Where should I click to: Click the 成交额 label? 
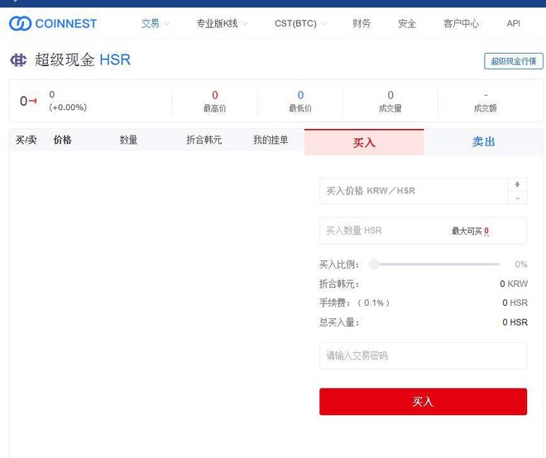pyautogui.click(x=486, y=108)
